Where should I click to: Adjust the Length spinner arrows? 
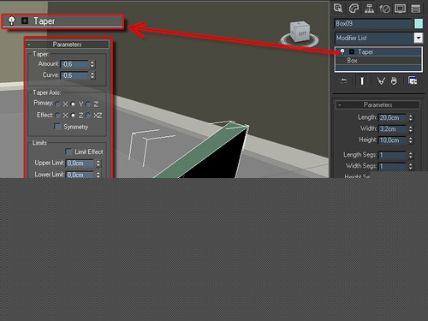click(411, 117)
